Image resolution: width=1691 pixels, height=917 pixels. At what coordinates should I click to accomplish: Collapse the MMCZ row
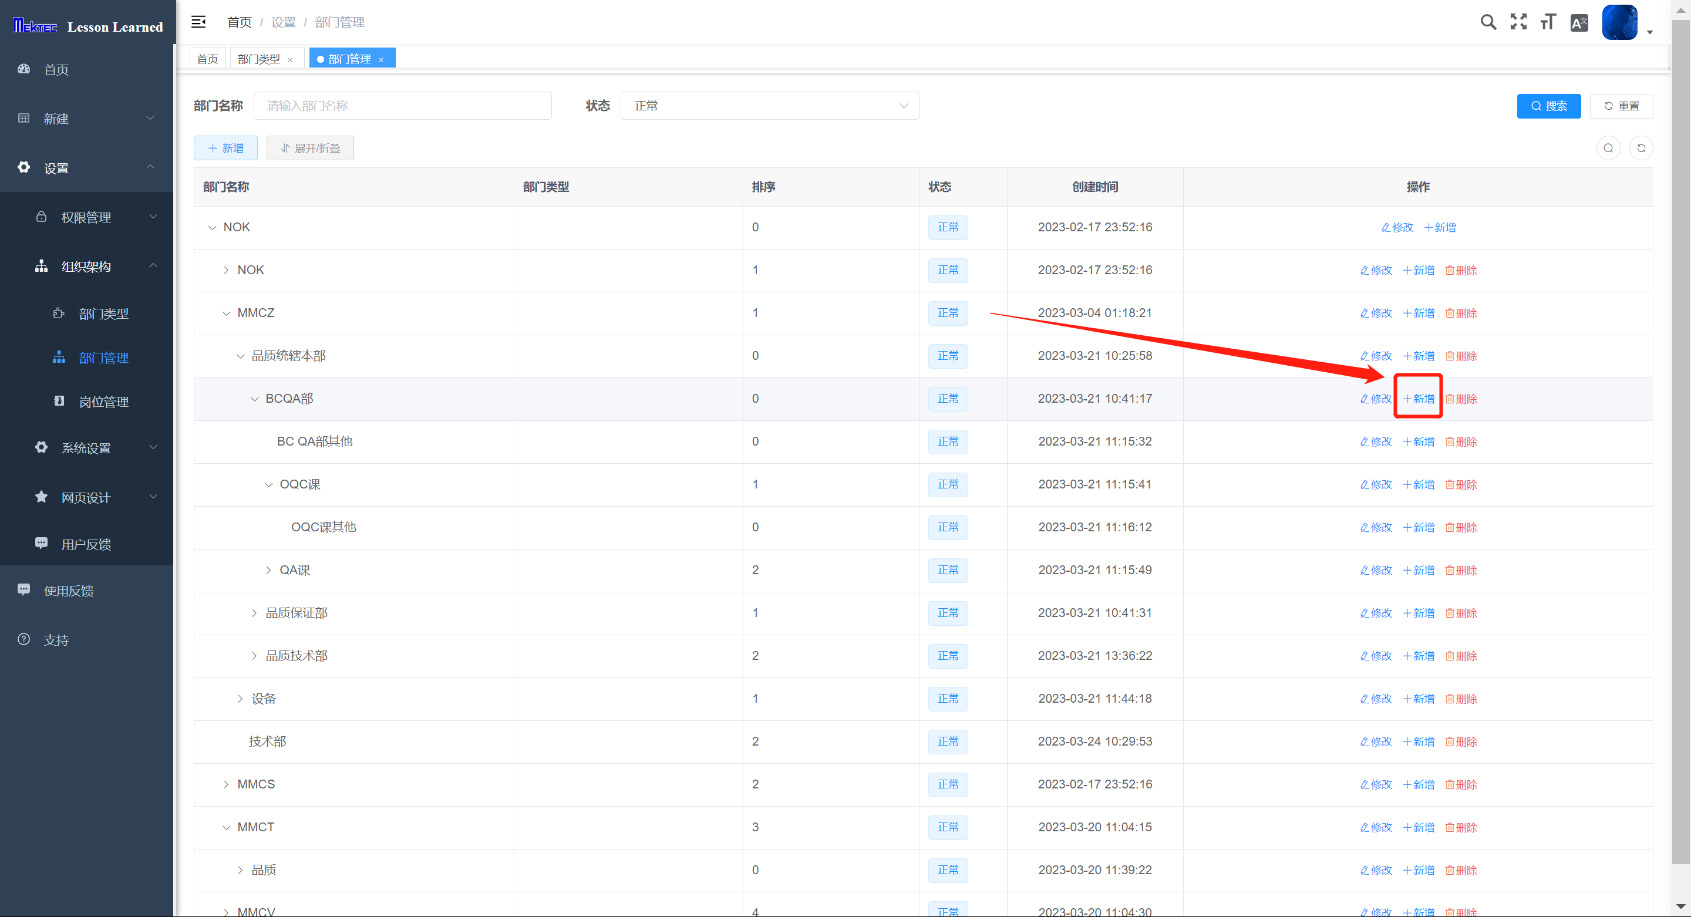click(226, 313)
